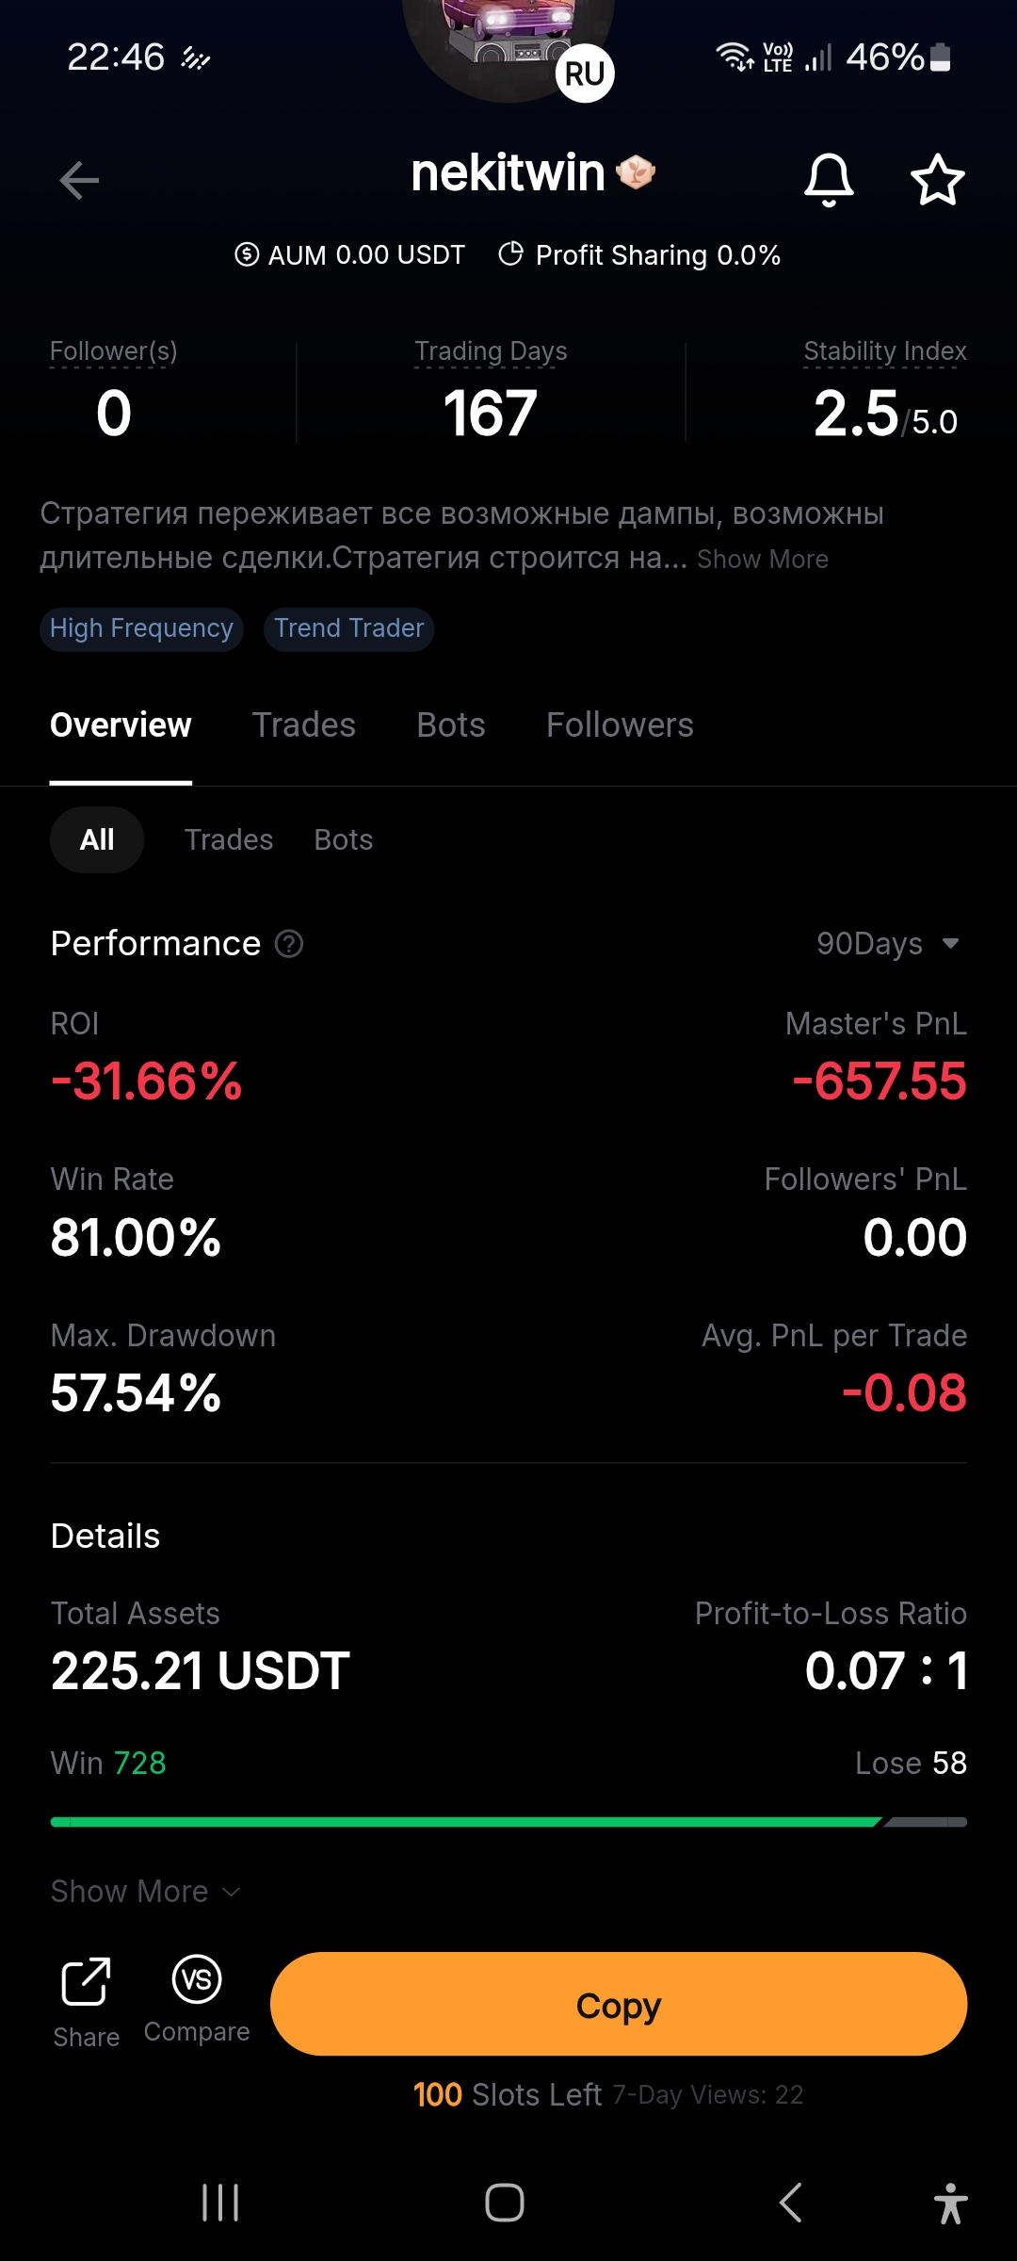
Task: Open the VS Compare icon
Action: pos(197,1978)
